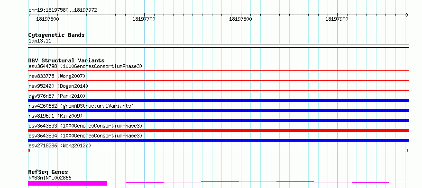Open variant nsv833775 (Wong2007) label
This screenshot has width=422, height=188.
pos(57,76)
